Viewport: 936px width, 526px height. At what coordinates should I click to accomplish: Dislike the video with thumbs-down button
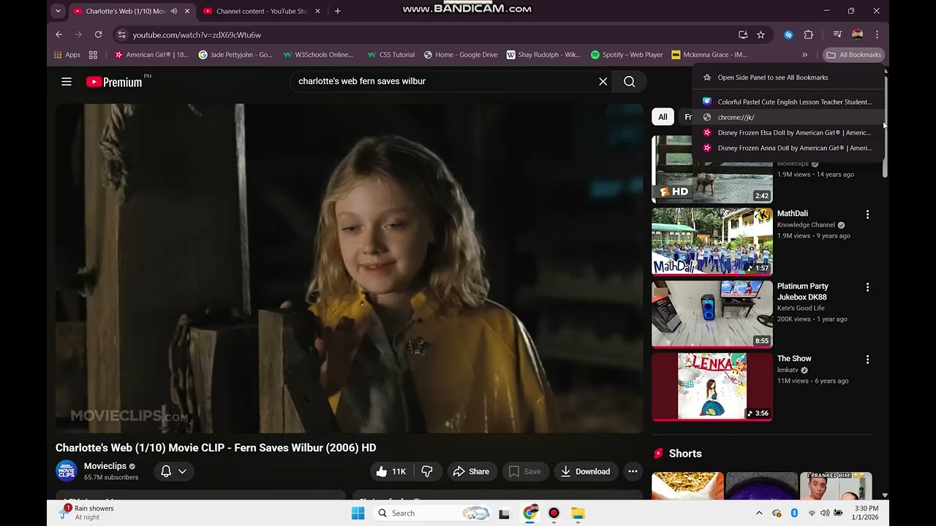tap(427, 472)
